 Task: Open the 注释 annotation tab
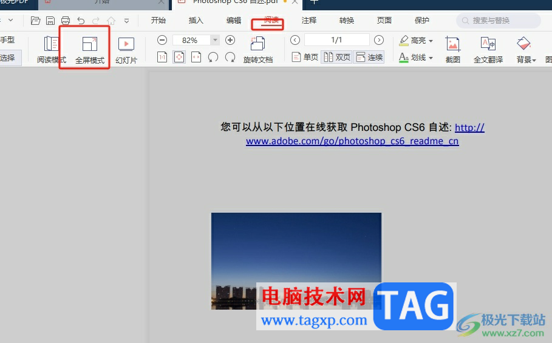pyautogui.click(x=308, y=21)
